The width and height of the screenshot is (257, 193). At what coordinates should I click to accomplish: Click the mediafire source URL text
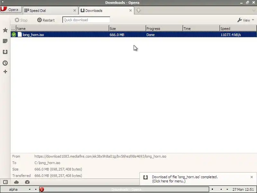[x=100, y=156]
